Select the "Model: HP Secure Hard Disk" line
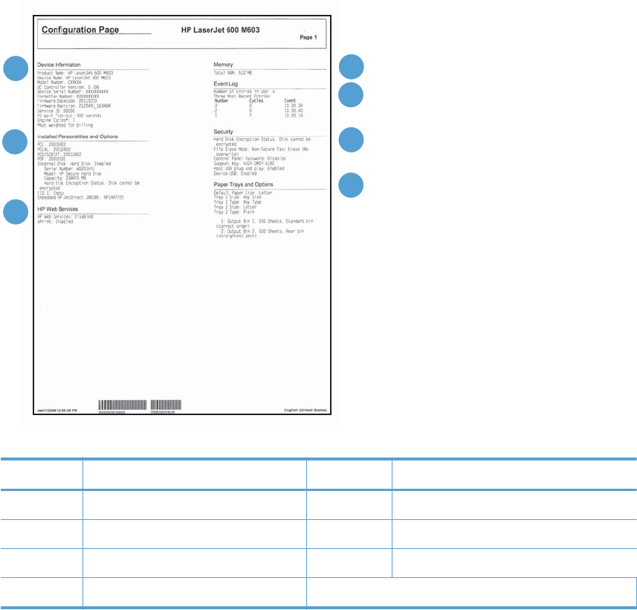 click(73, 173)
